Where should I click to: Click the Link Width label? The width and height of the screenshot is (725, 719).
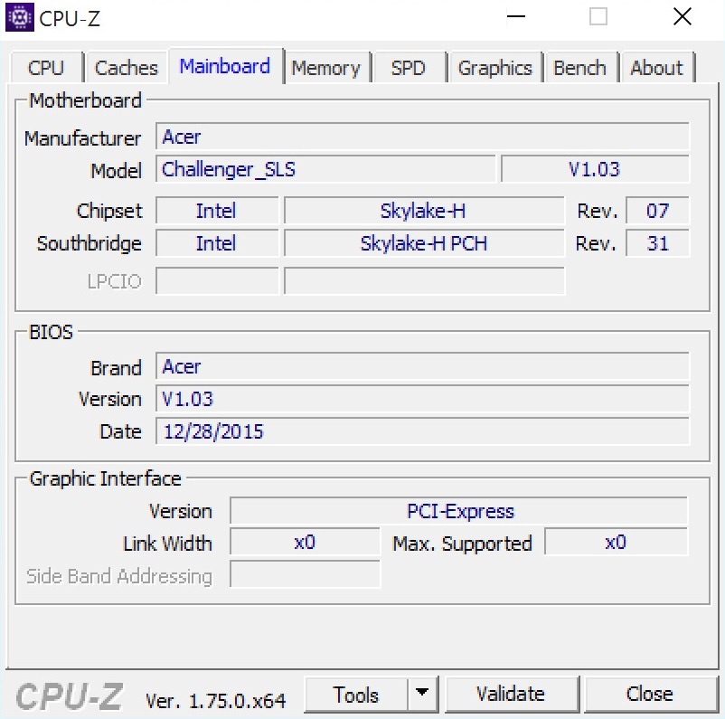(x=167, y=544)
